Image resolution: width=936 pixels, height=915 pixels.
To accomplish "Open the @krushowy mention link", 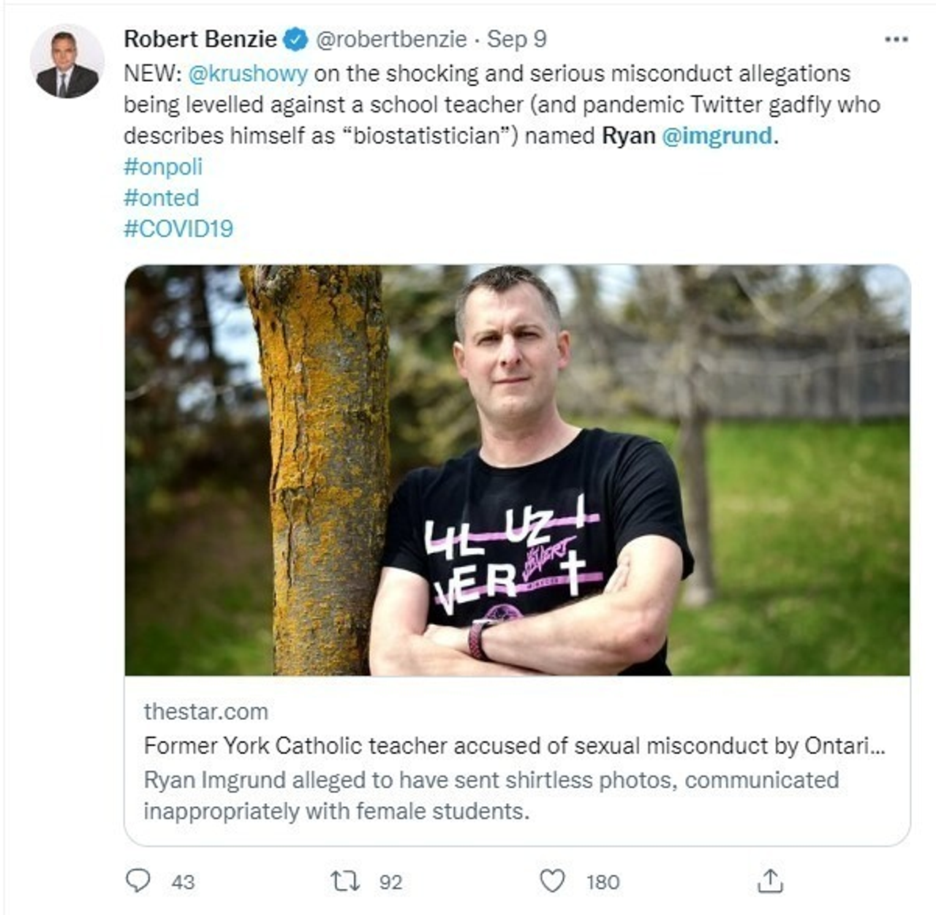I will click(x=248, y=73).
